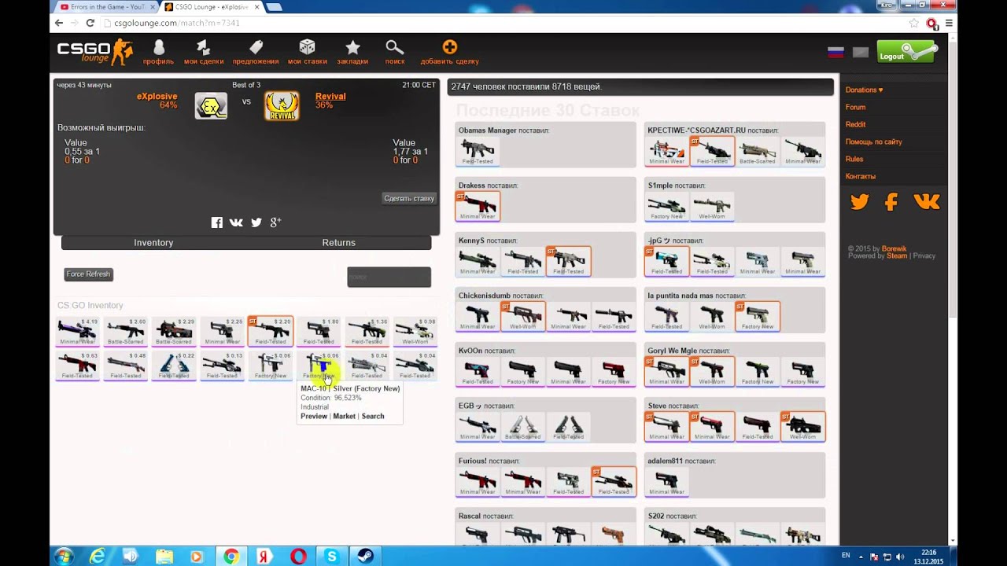Click Search in MAC-10 tooltip

(373, 416)
